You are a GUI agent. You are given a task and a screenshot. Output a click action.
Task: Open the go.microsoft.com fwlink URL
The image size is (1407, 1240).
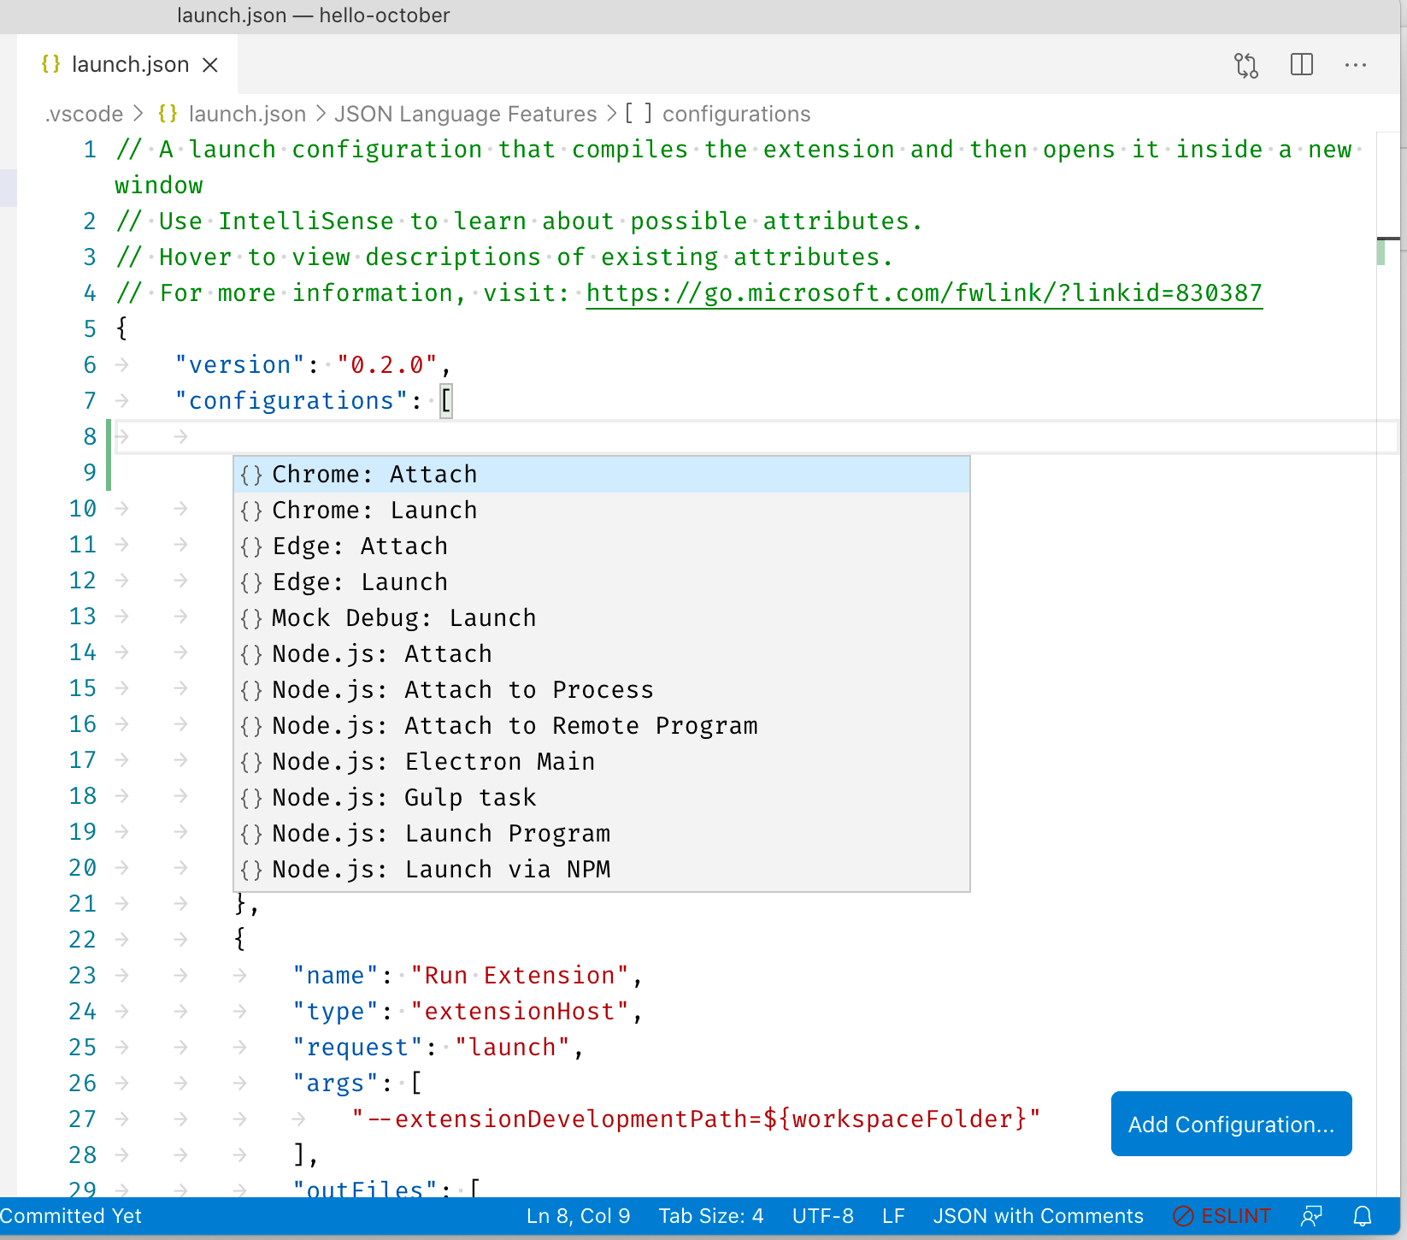tap(924, 293)
